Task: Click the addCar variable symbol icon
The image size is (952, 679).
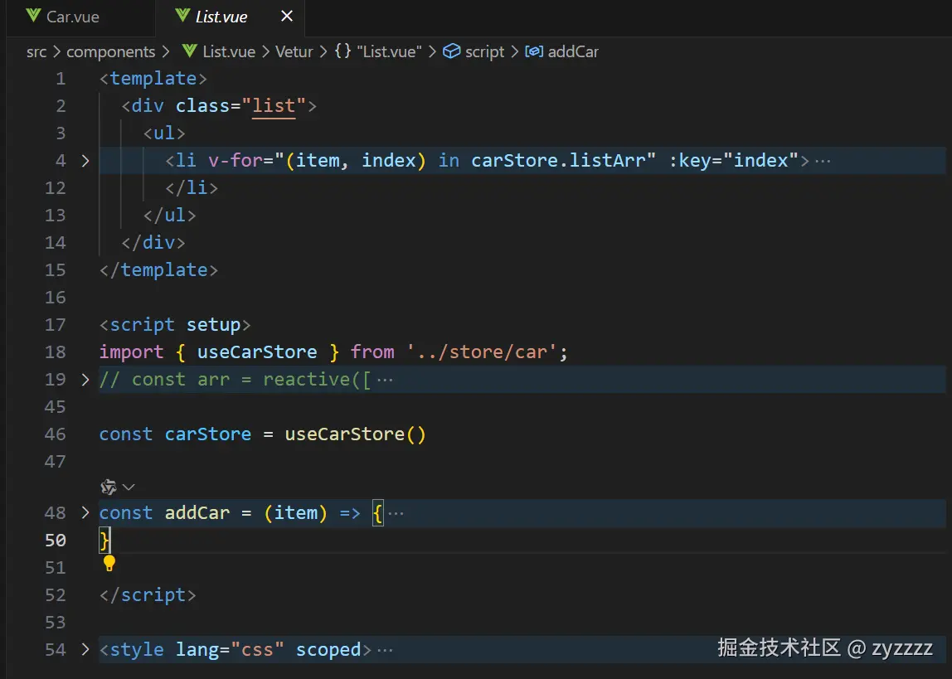Action: click(x=534, y=51)
